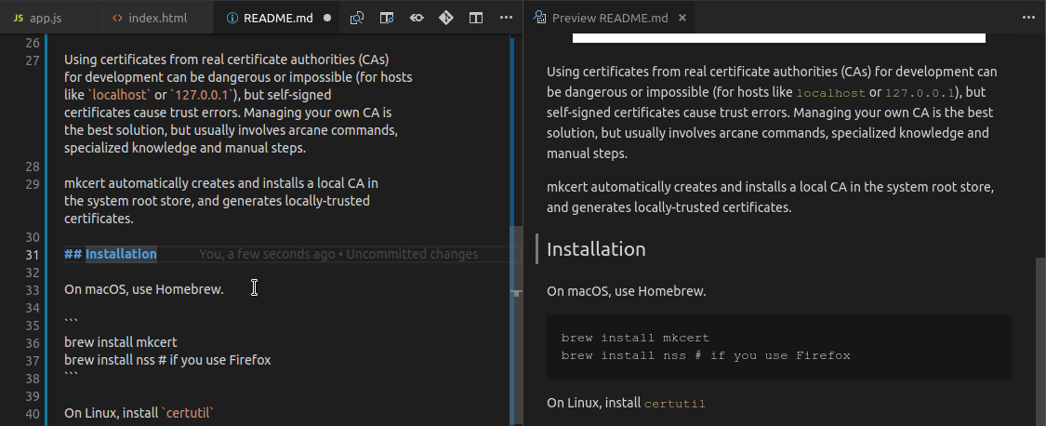Click 'localhost' inline code in preview
The height and width of the screenshot is (426, 1046).
(830, 93)
